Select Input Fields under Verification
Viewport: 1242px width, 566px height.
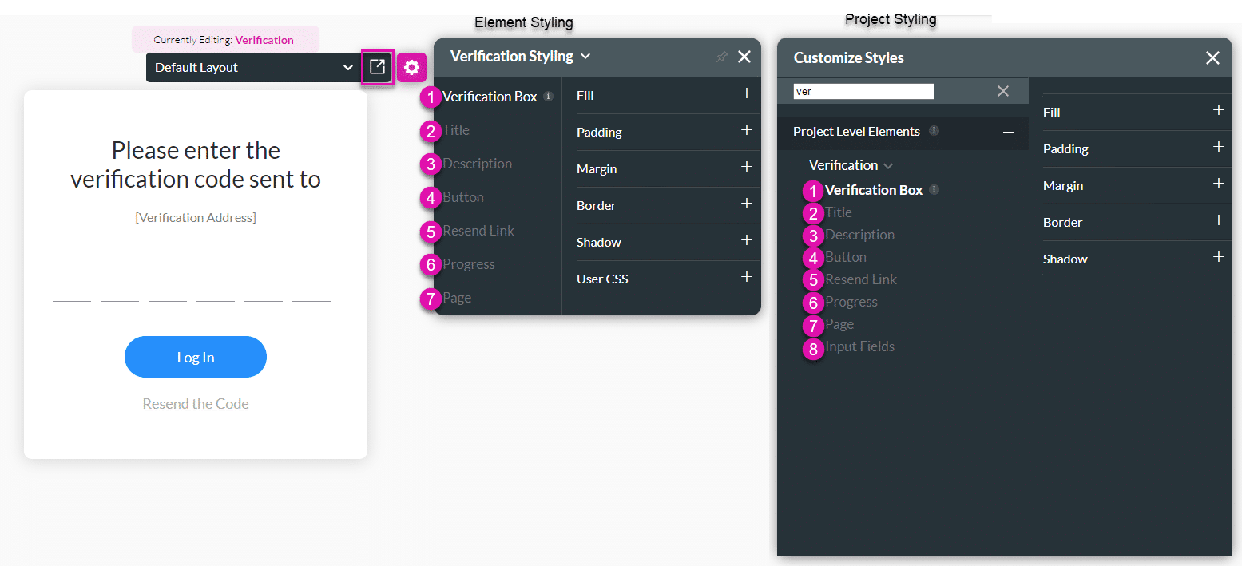[x=859, y=346]
